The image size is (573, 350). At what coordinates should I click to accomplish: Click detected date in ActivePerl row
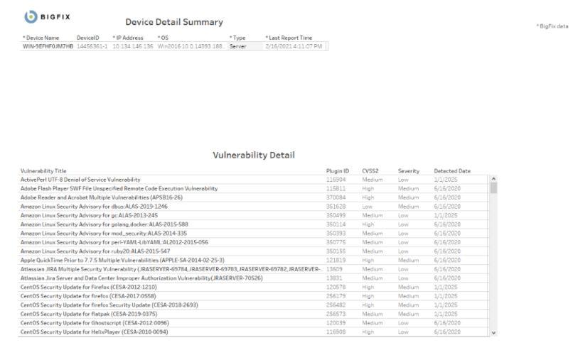click(x=446, y=180)
